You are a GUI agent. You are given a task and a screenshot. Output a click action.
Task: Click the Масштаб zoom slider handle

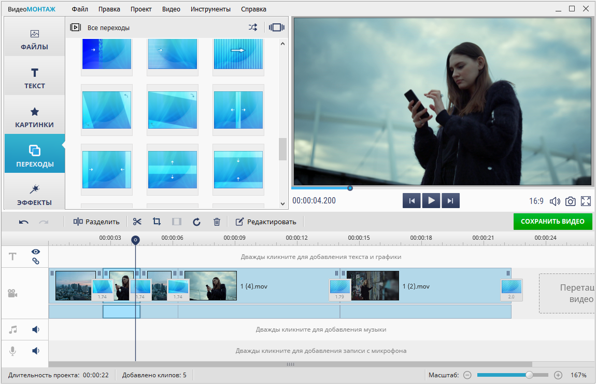click(x=529, y=375)
